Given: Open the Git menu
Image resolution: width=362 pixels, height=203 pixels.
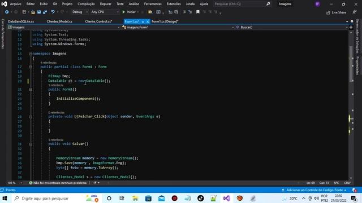Looking at the screenshot, I should (x=55, y=4).
